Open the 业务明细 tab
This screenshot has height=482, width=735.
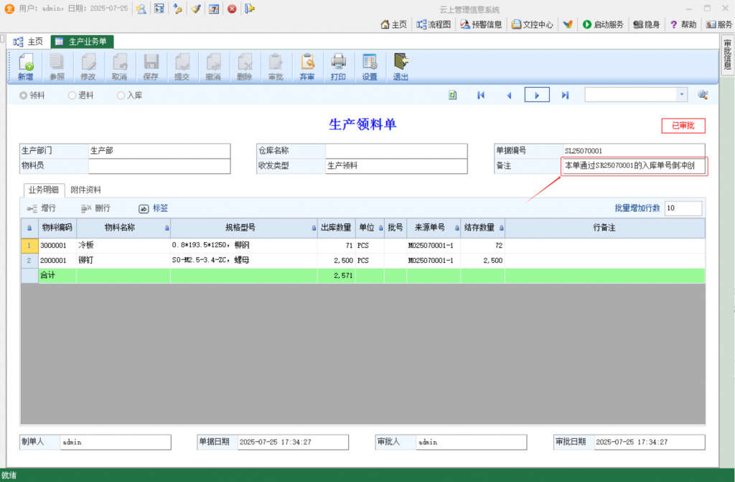point(44,190)
